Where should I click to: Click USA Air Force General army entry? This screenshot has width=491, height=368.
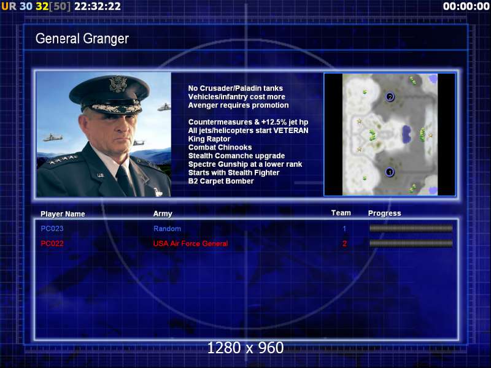(x=190, y=243)
